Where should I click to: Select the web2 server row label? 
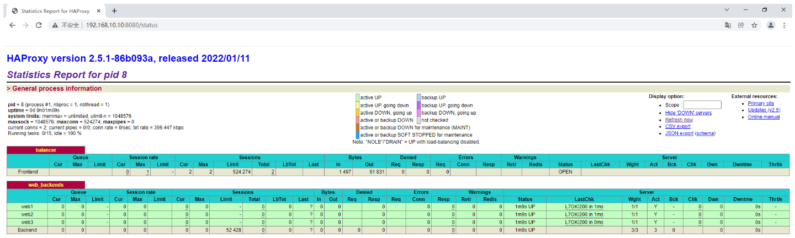[28, 214]
